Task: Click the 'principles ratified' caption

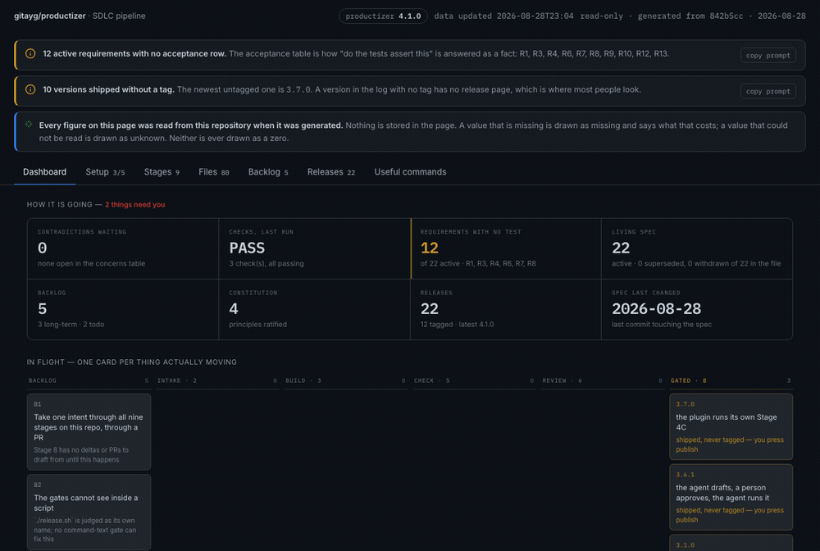Action: 257,324
